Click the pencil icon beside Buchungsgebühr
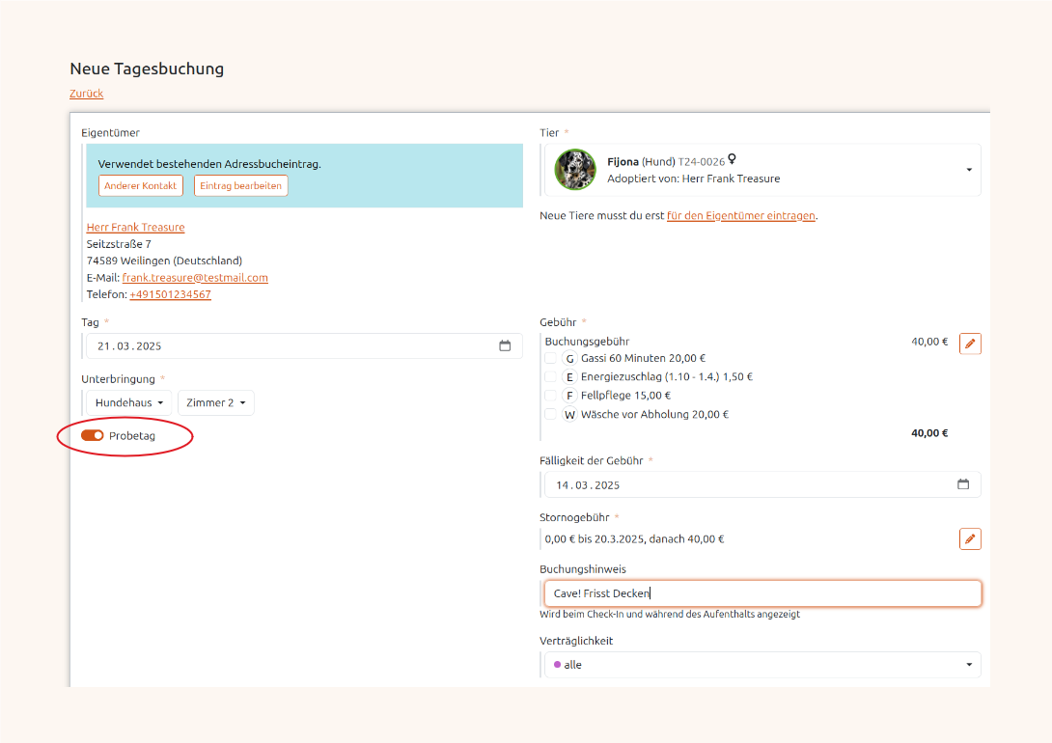The width and height of the screenshot is (1052, 743). point(970,344)
